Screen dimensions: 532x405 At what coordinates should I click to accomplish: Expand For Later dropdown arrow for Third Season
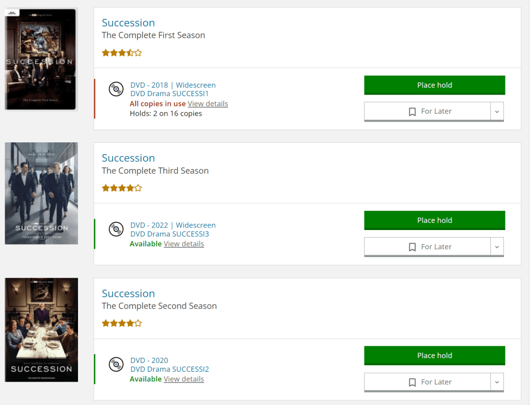pyautogui.click(x=497, y=247)
